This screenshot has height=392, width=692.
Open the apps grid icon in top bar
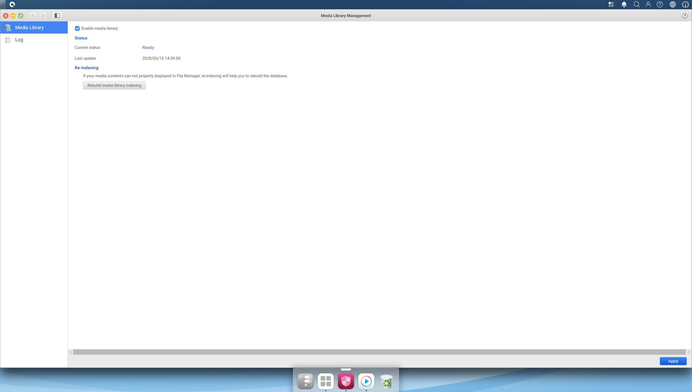pyautogui.click(x=611, y=5)
